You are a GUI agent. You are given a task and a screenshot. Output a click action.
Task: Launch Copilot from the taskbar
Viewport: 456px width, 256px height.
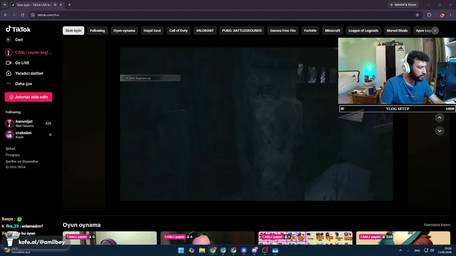pyautogui.click(x=192, y=250)
